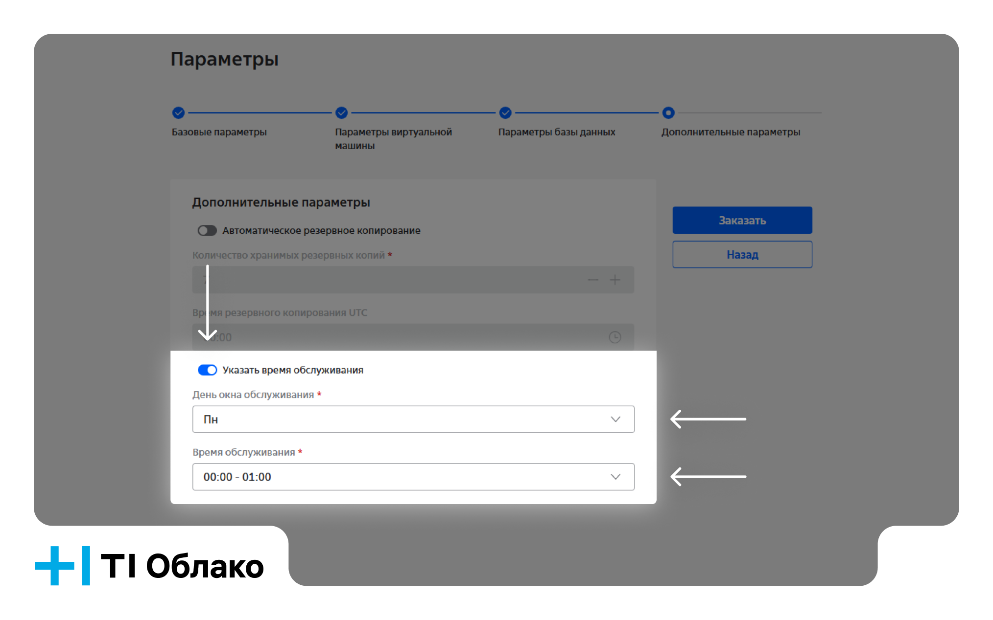Click the Параметры page heading
993x620 pixels.
pyautogui.click(x=225, y=59)
